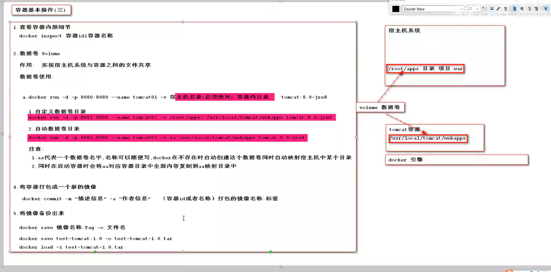The image size is (551, 272).
Task: Click the text 数据卷使用:
Action: click(x=37, y=77)
